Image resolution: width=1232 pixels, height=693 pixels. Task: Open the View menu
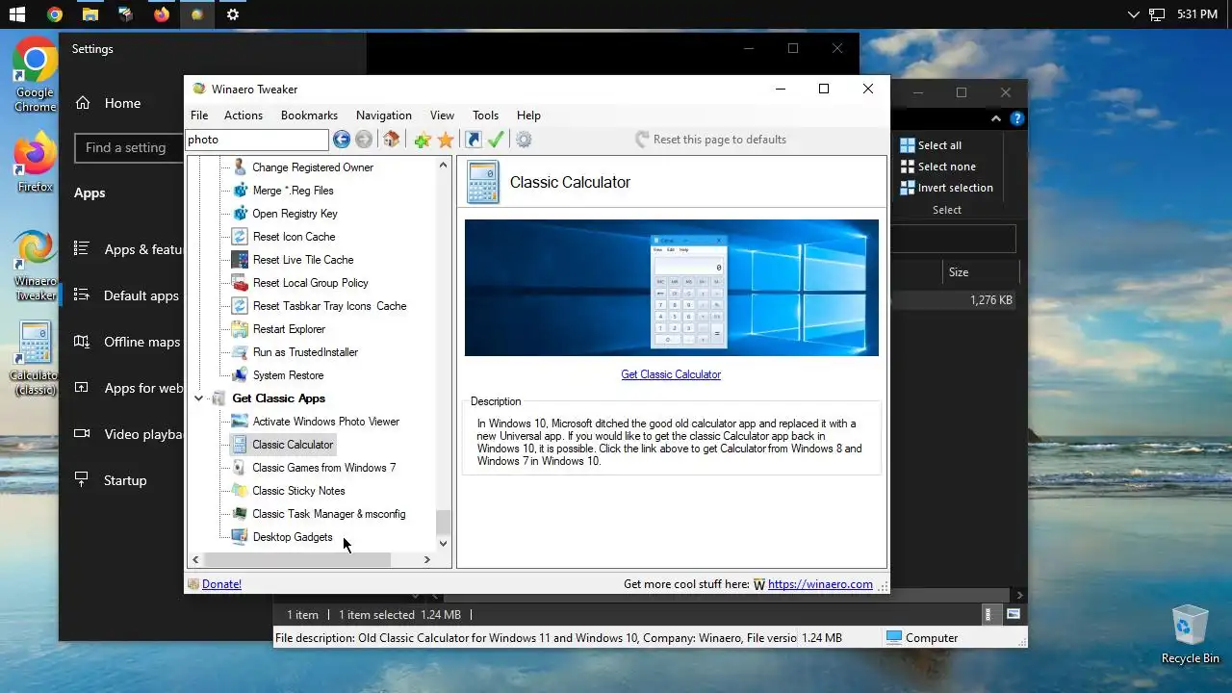(x=442, y=115)
